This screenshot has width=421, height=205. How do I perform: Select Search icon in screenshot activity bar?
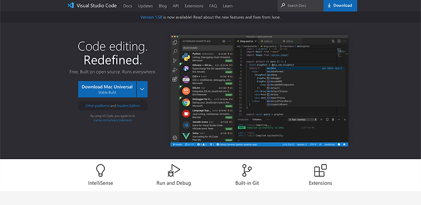(x=175, y=52)
